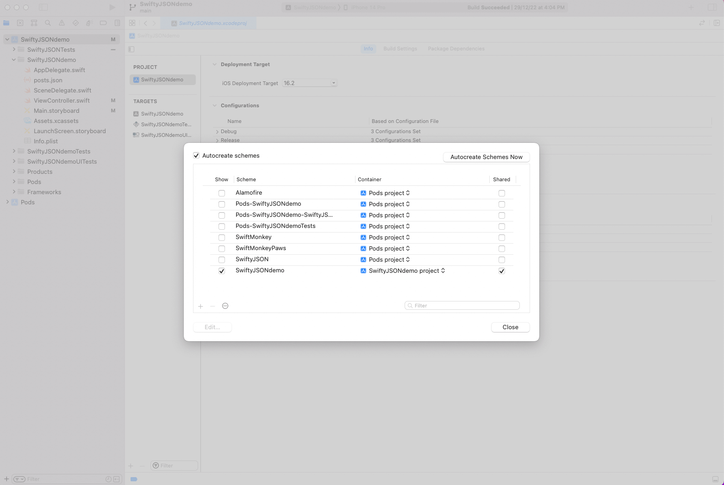Switch to the Build Settings tab
This screenshot has width=724, height=485.
pos(400,49)
